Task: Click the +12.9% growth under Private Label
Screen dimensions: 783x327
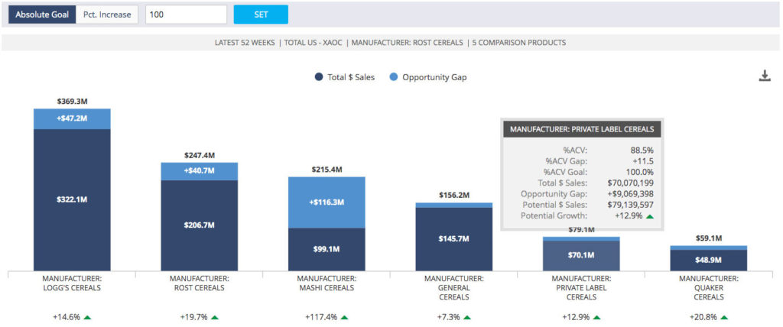Action: (x=576, y=317)
